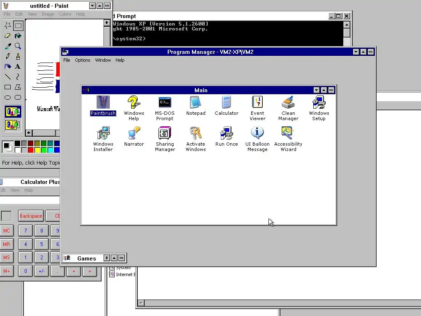Viewport: 421px width, 316px height.
Task: Click Paint vertical scrollbar up arrow
Action: (107, 23)
